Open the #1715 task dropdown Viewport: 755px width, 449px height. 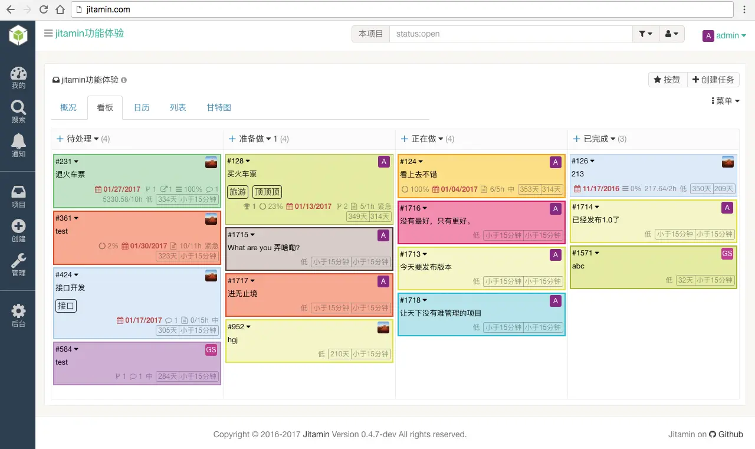241,235
